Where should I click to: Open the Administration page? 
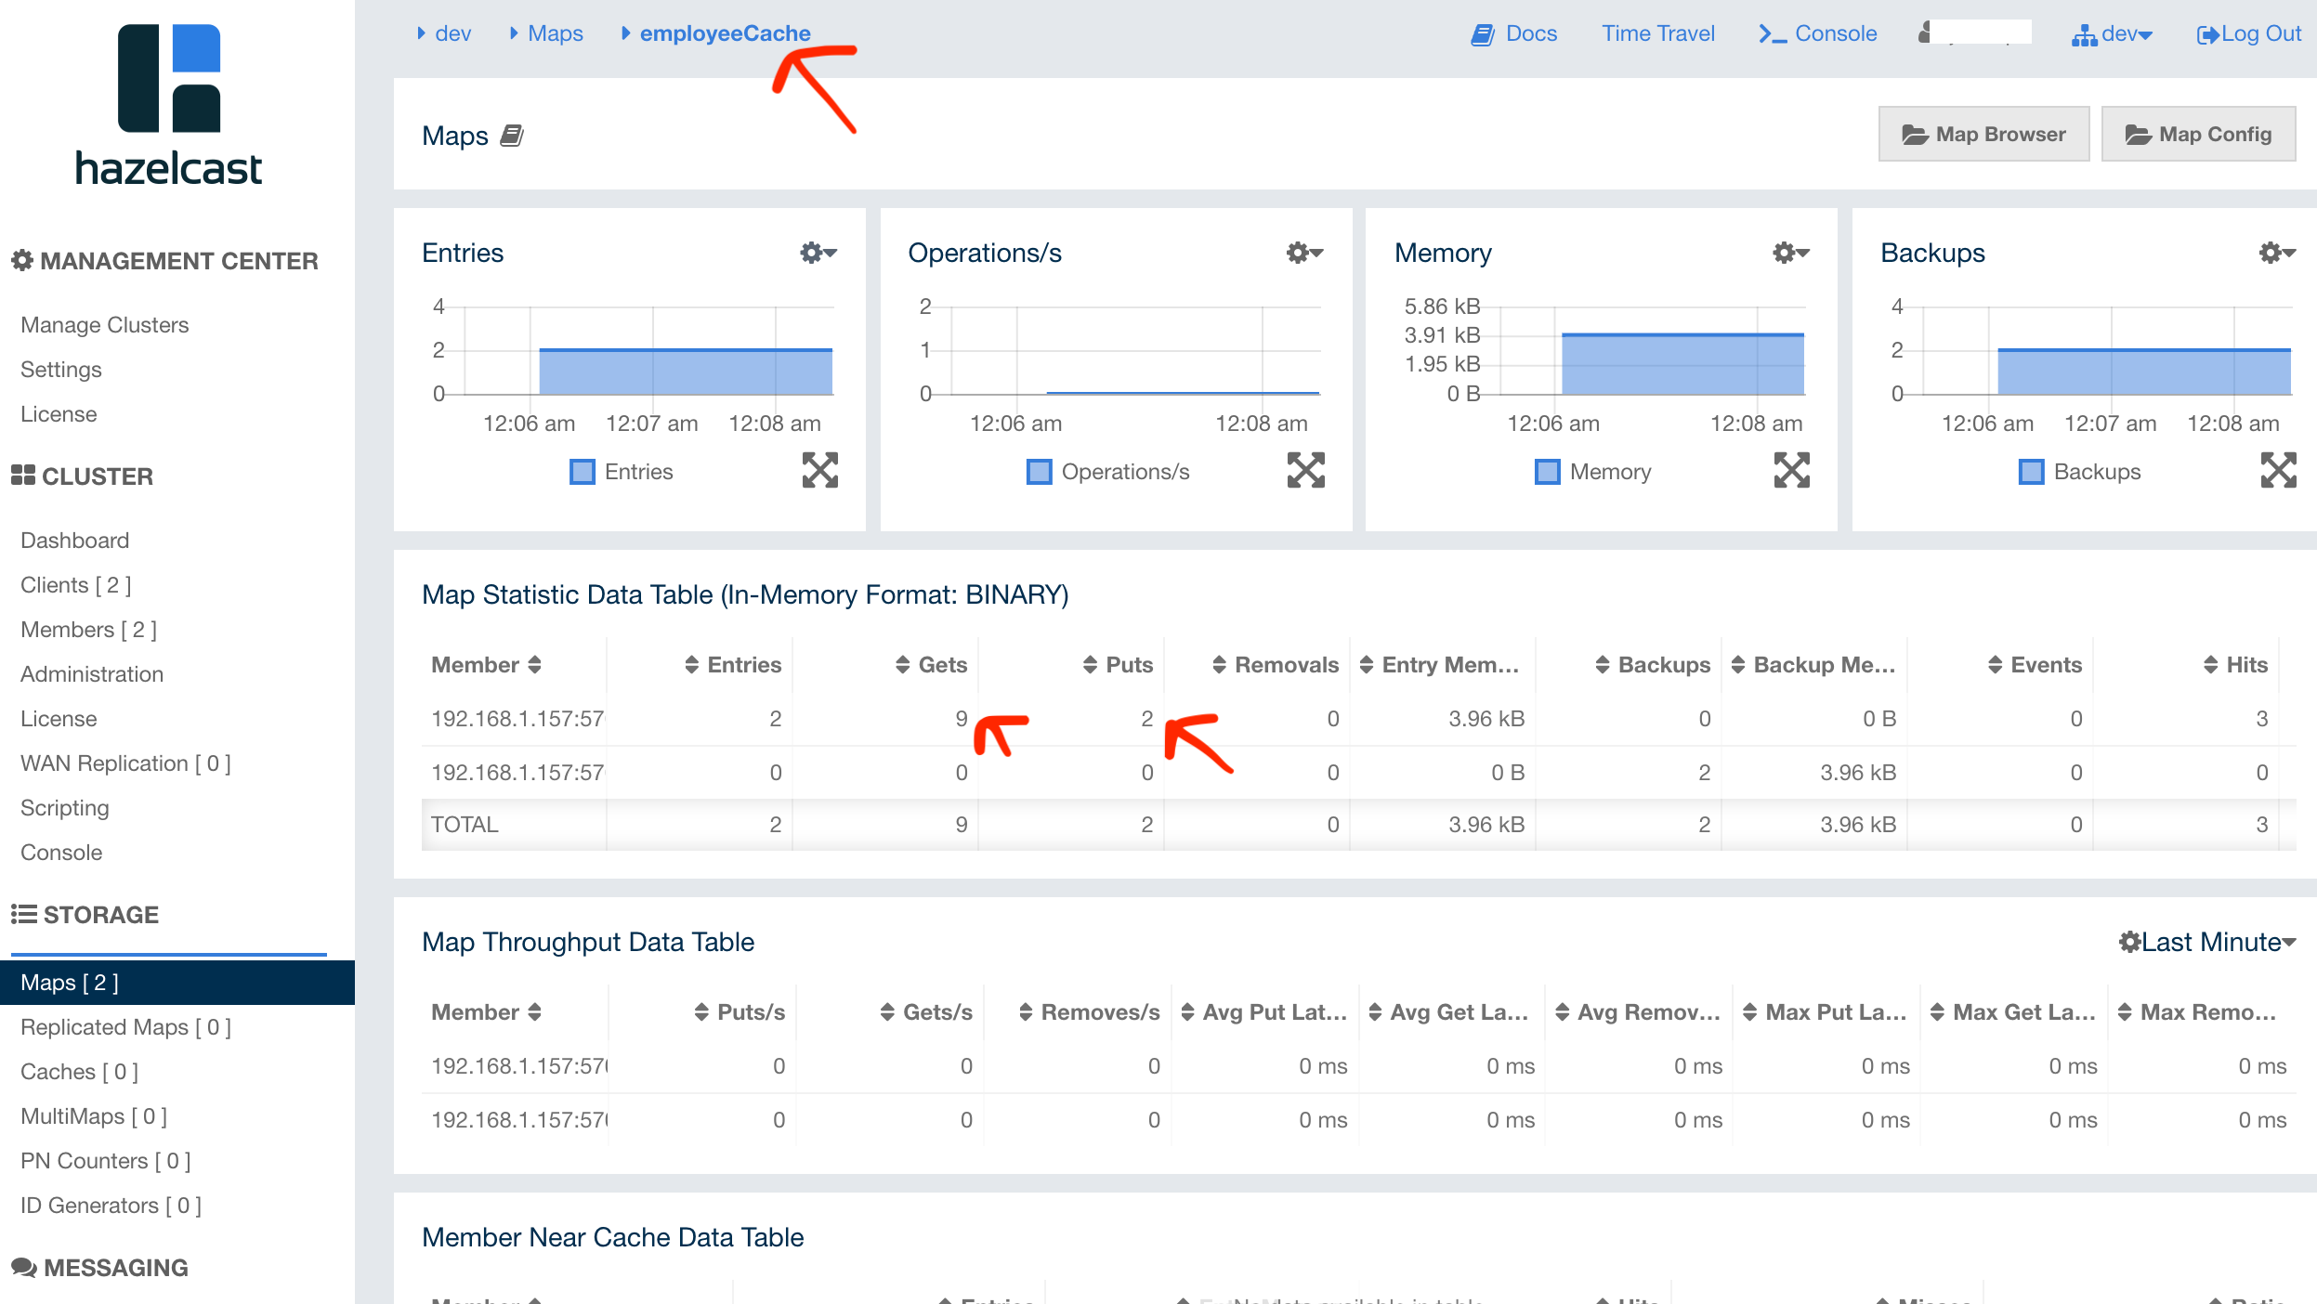pos(92,674)
